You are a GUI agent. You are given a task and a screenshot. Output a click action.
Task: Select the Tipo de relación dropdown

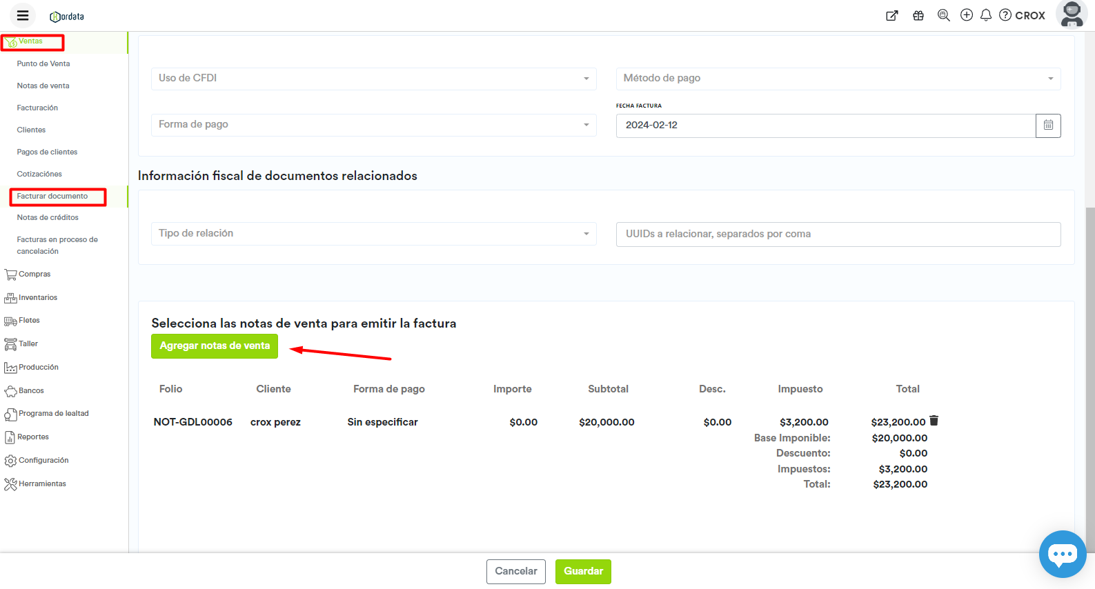tap(373, 234)
